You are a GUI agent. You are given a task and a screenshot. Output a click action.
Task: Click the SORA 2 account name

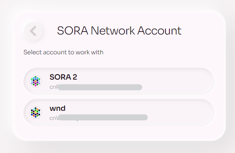tap(63, 77)
